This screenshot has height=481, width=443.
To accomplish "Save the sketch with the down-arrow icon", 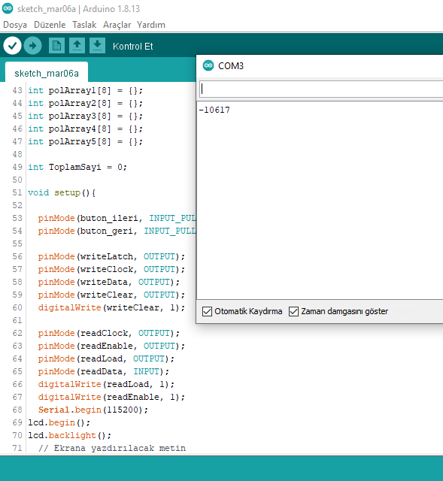I will [97, 46].
